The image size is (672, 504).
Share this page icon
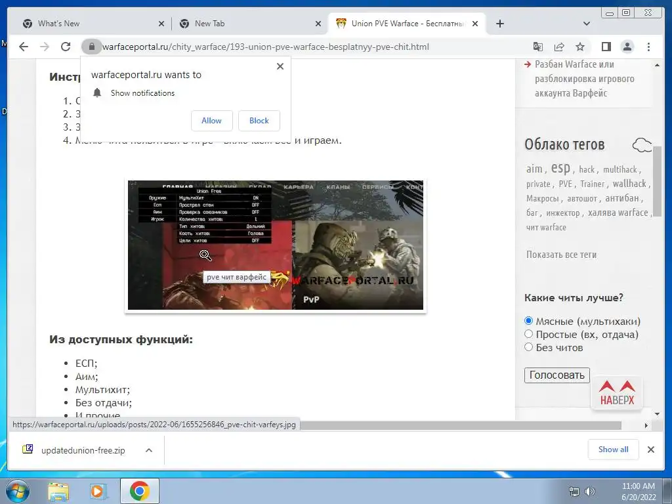(x=559, y=47)
